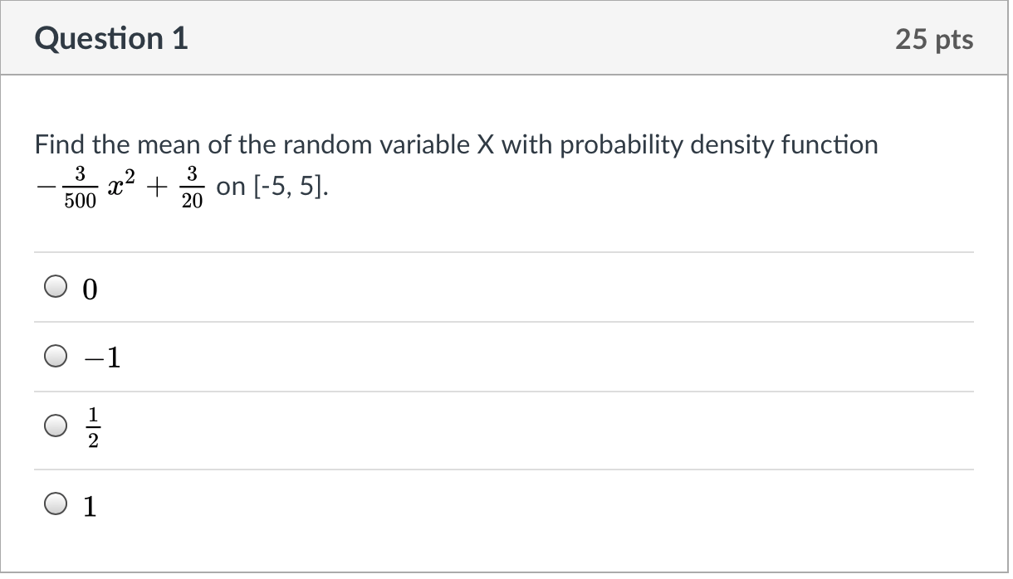Click the "1" answer label text
Viewport: 1013px width, 579px height.
[91, 505]
